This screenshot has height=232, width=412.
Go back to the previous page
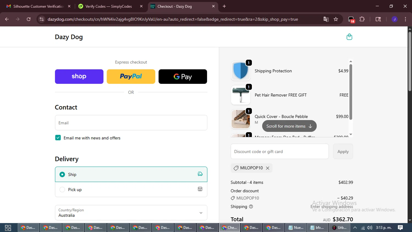pos(7,19)
